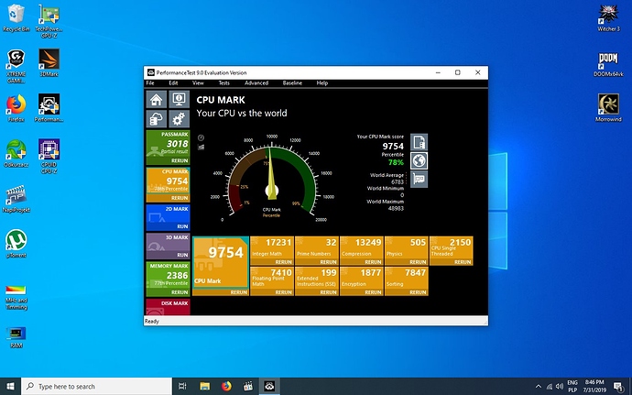Click the cloud baseline management icon
Image resolution: width=632 pixels, height=395 pixels.
click(157, 118)
